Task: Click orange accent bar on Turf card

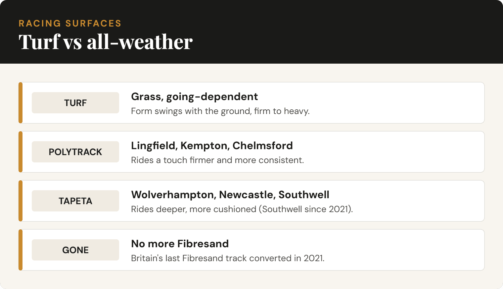Action: coord(21,103)
